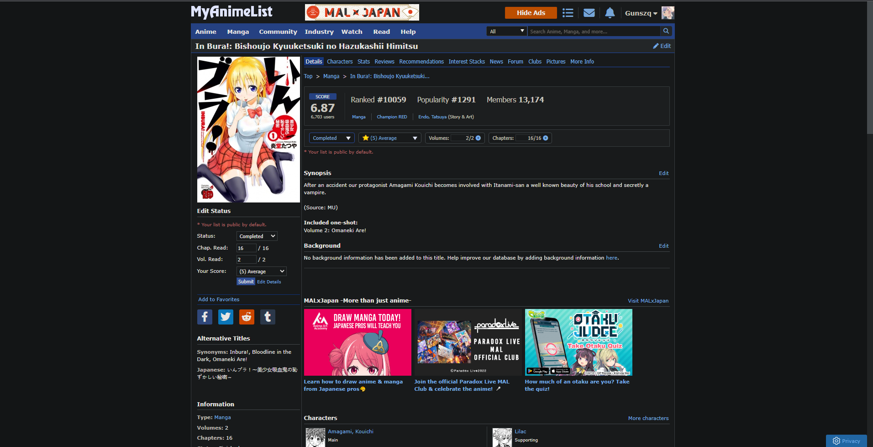
Task: Open Completed status dropdown near score box
Action: pos(331,138)
